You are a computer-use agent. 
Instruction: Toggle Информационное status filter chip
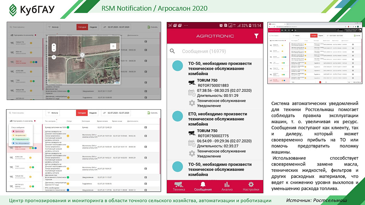20,139
